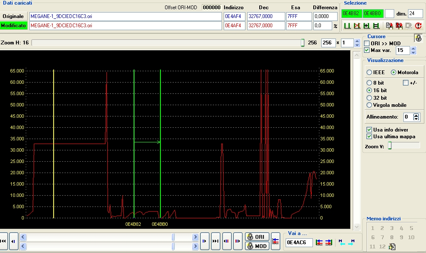This screenshot has width=426, height=253.
Task: Click go-to address left arrow icon
Action: point(319,242)
